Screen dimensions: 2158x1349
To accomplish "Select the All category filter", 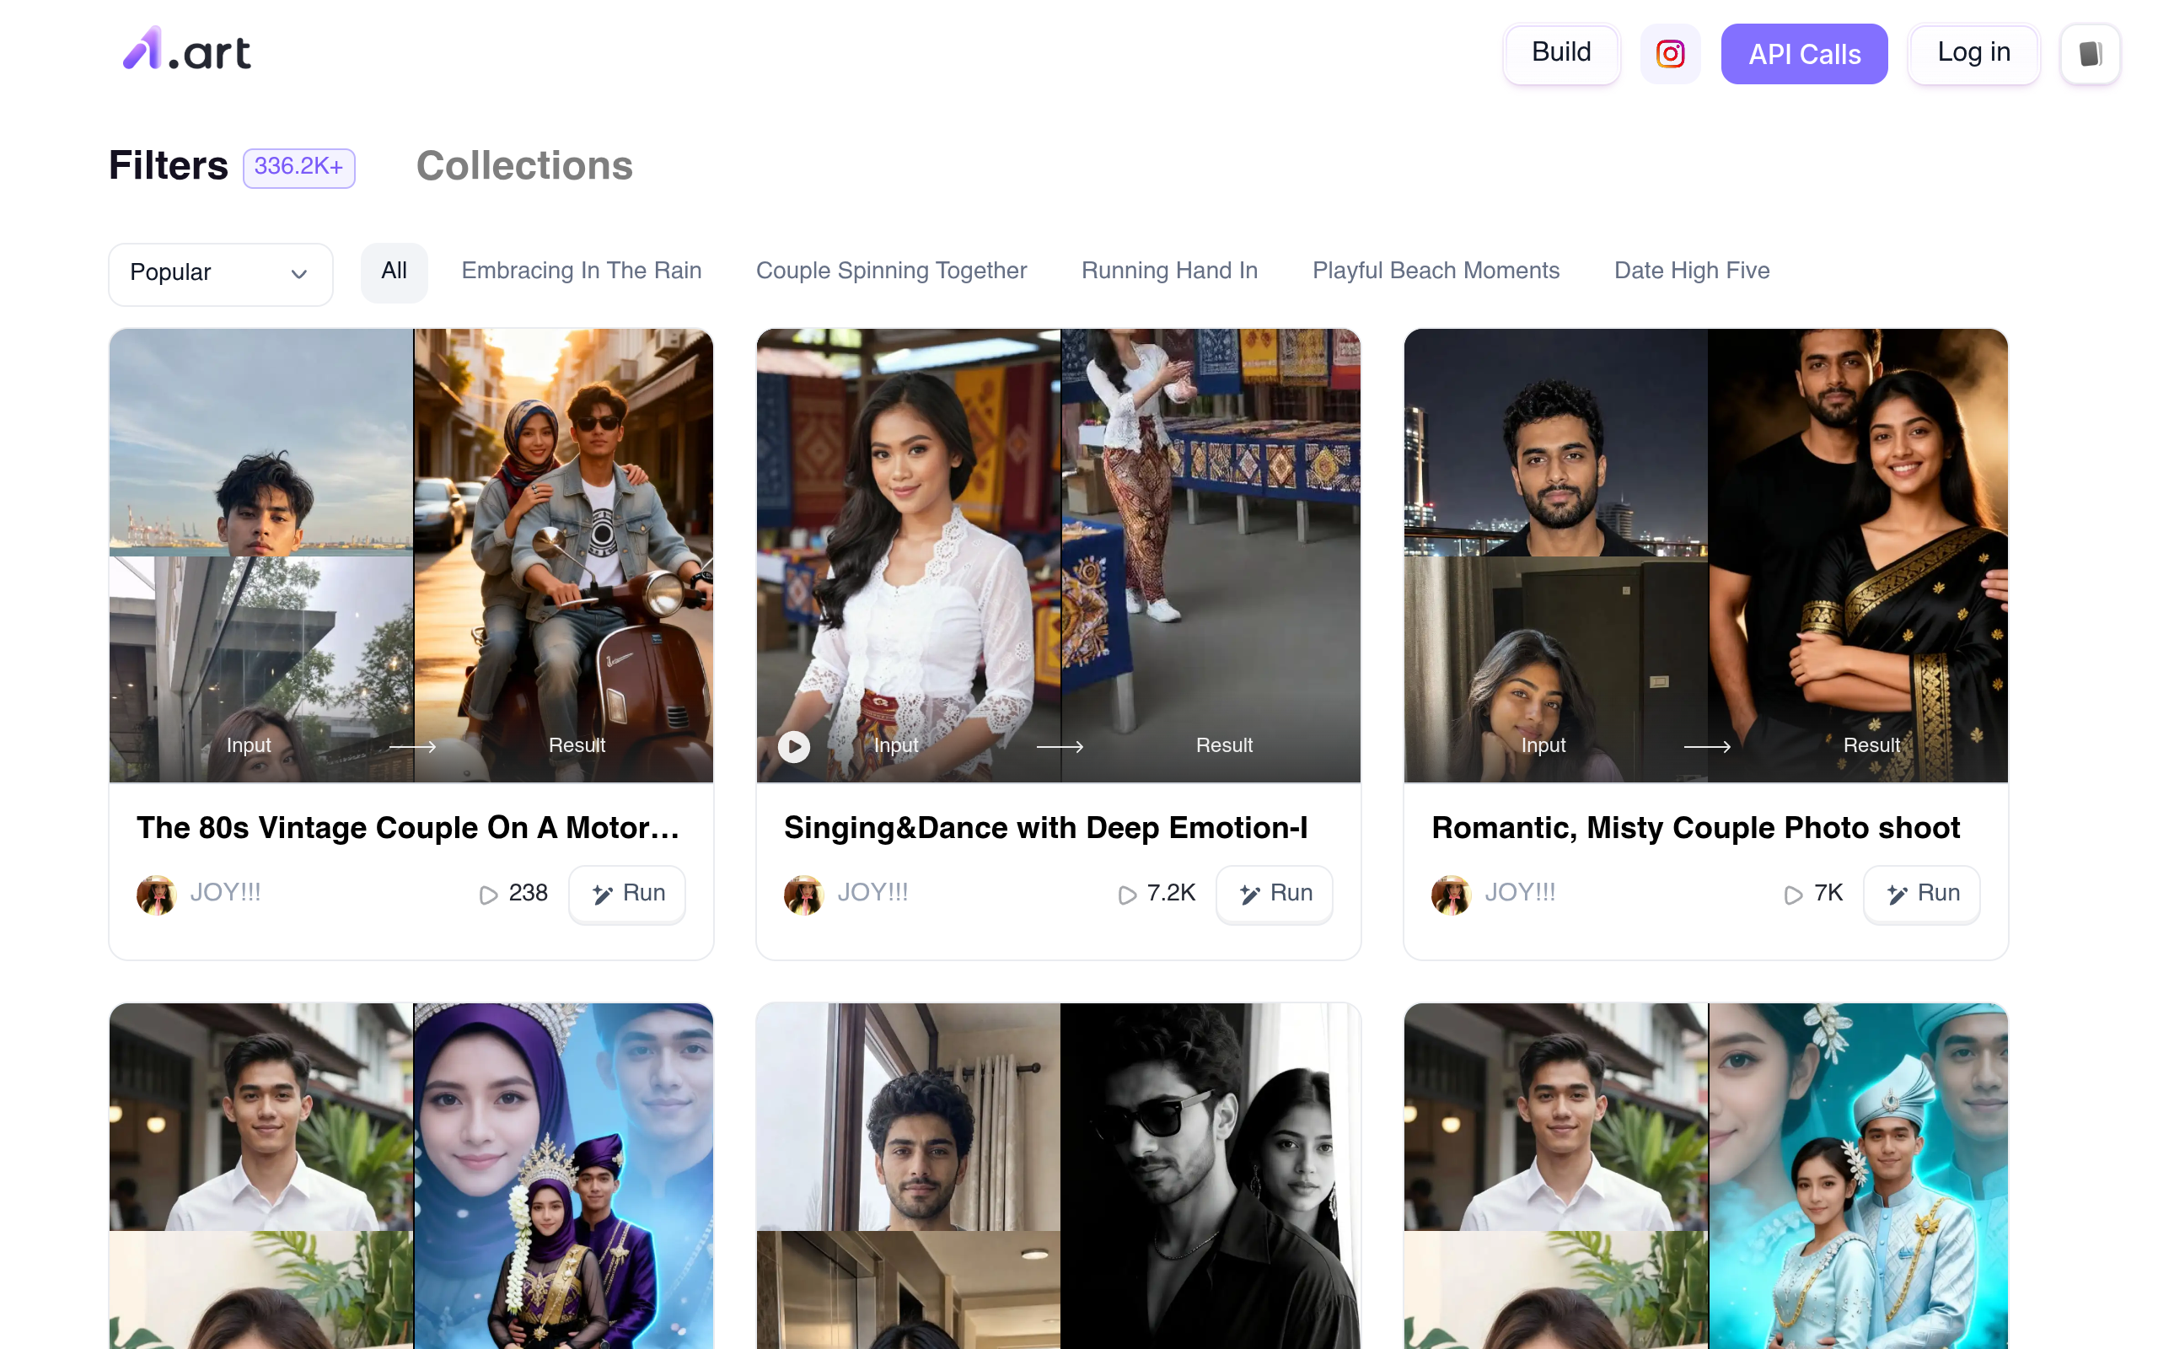I will point(395,271).
